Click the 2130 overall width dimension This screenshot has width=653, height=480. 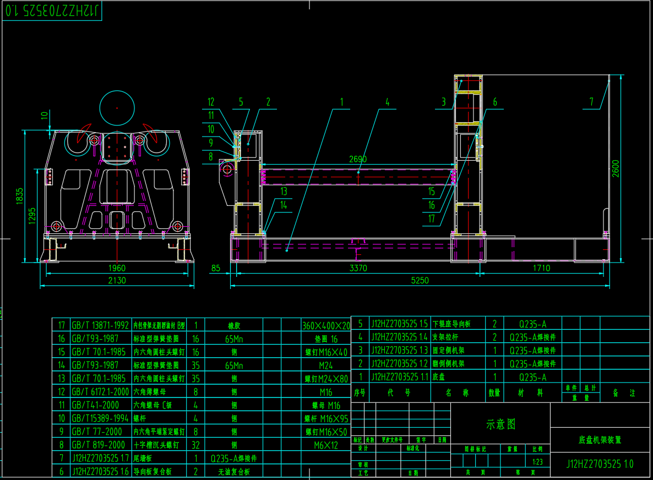click(117, 280)
